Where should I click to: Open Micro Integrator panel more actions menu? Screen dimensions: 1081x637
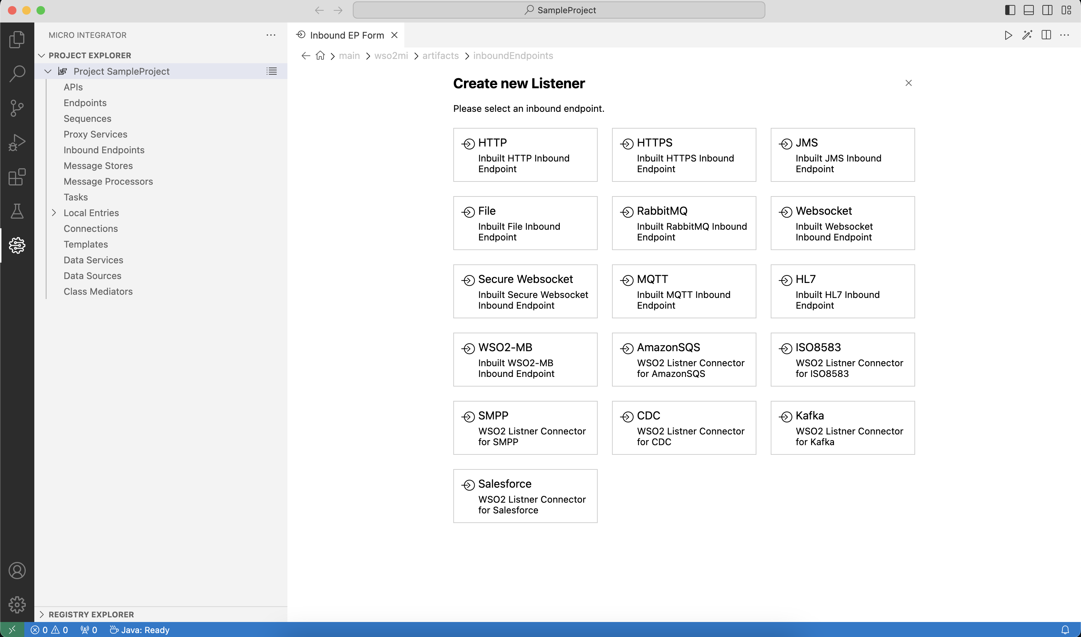point(271,35)
